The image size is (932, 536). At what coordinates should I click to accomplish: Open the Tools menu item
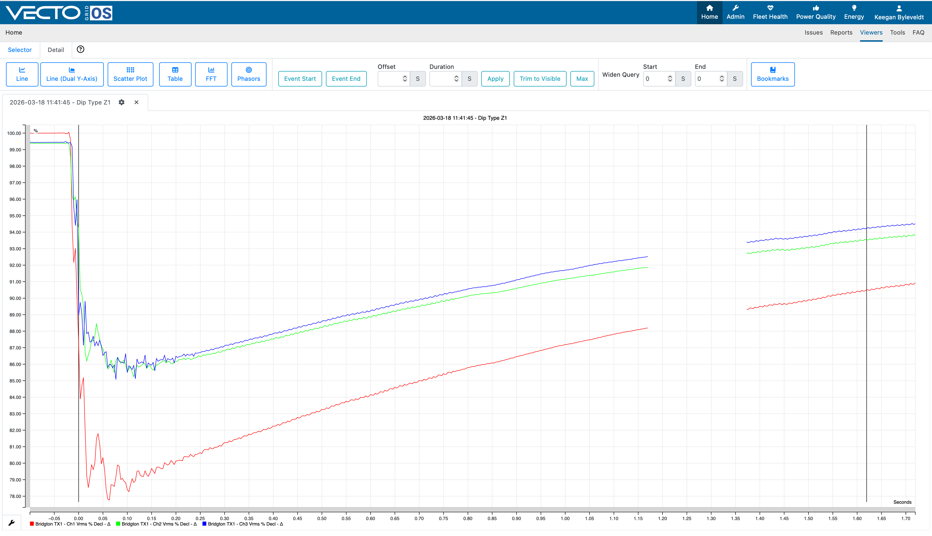(897, 32)
